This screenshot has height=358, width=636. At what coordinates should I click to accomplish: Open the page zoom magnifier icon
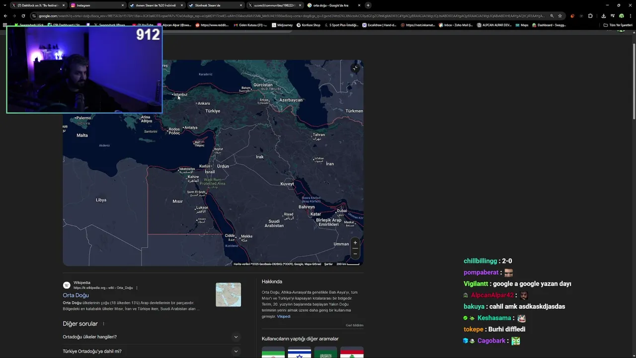[552, 16]
